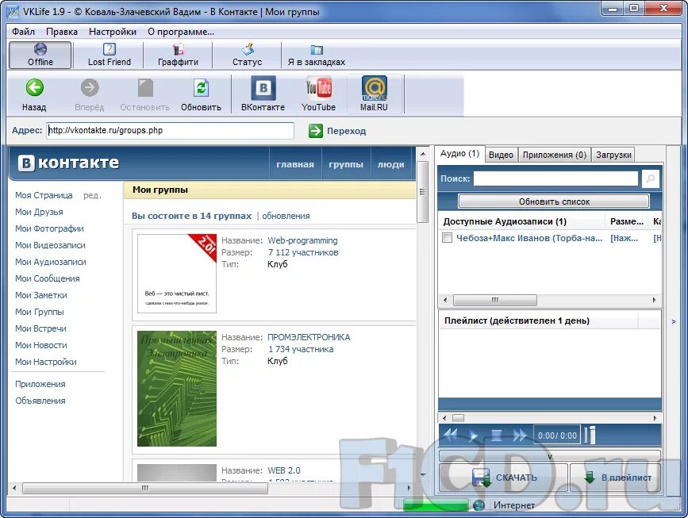Click the green Переход go arrow
This screenshot has width=688, height=518.
316,131
